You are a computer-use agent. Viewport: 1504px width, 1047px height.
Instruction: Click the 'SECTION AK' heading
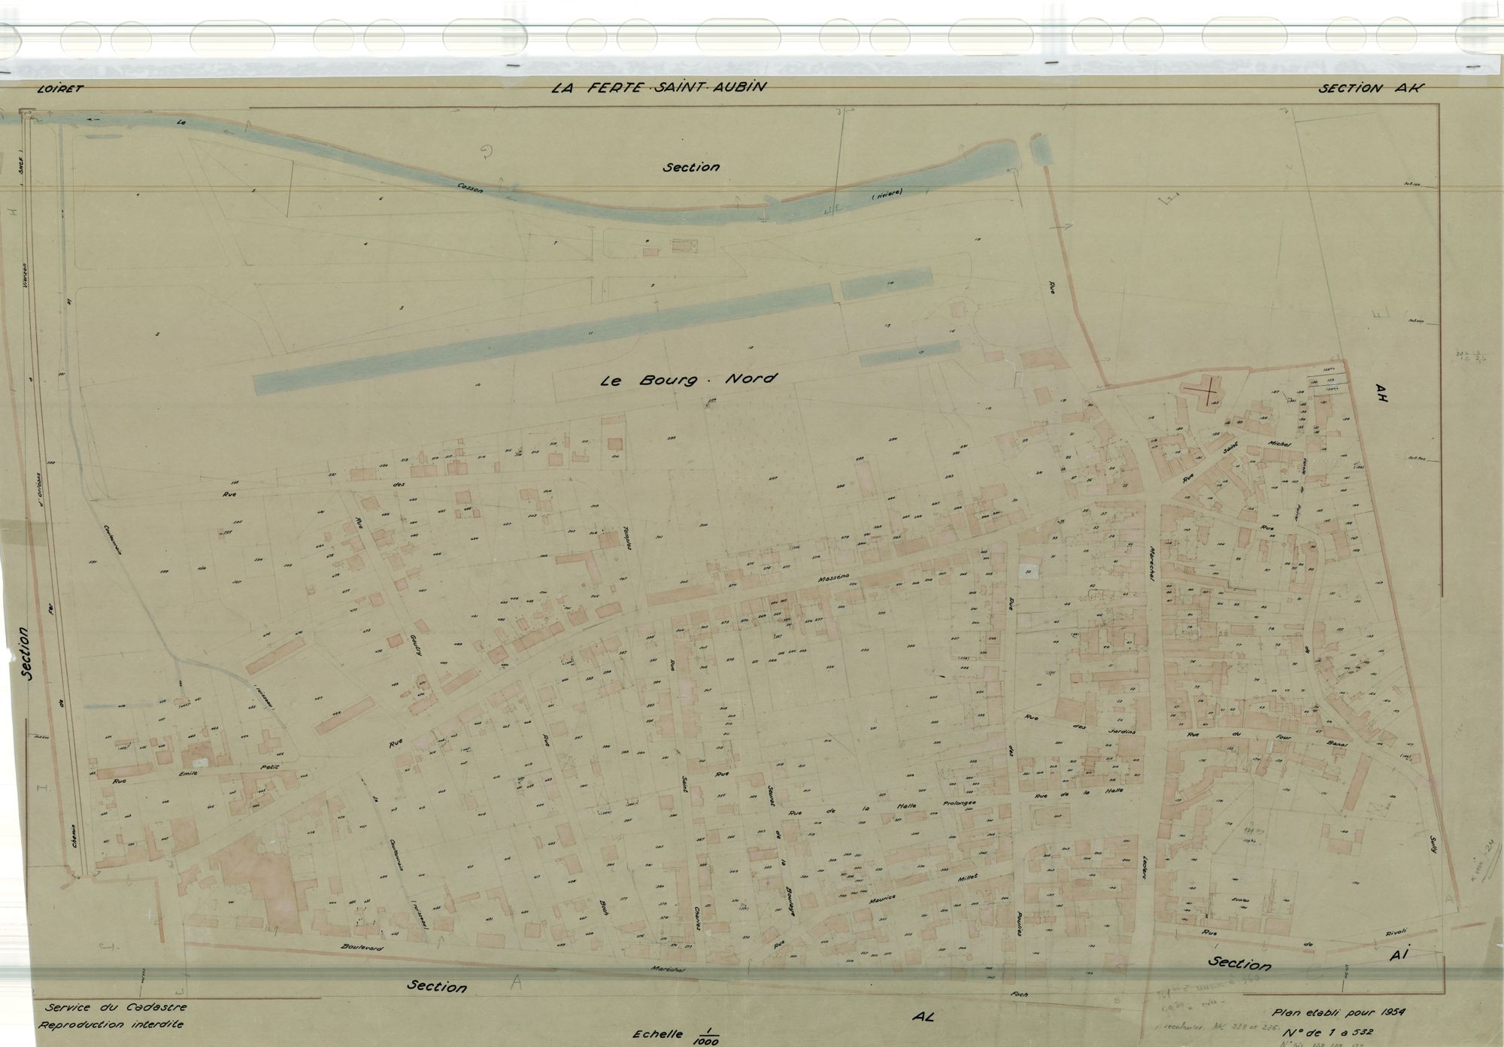(1372, 87)
